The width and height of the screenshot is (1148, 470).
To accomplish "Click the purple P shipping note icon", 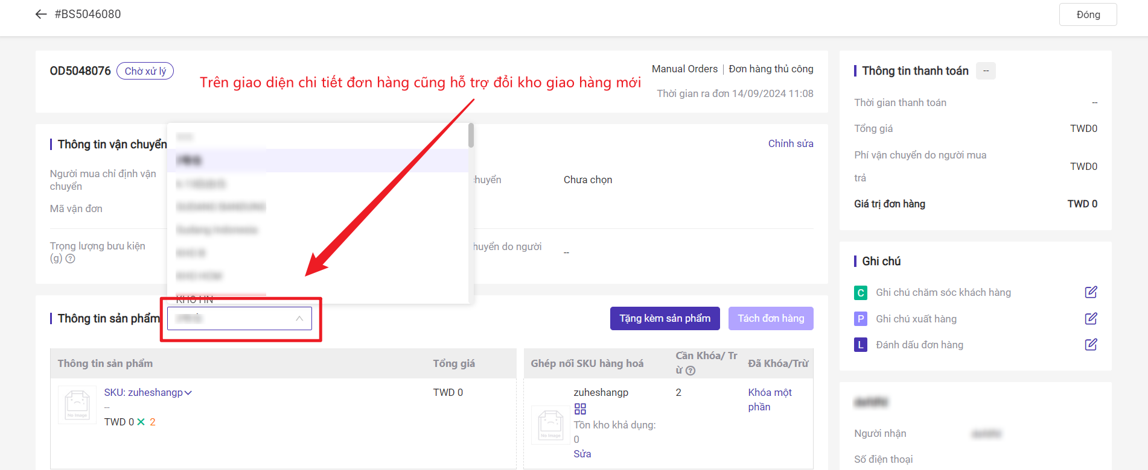I will (x=861, y=319).
